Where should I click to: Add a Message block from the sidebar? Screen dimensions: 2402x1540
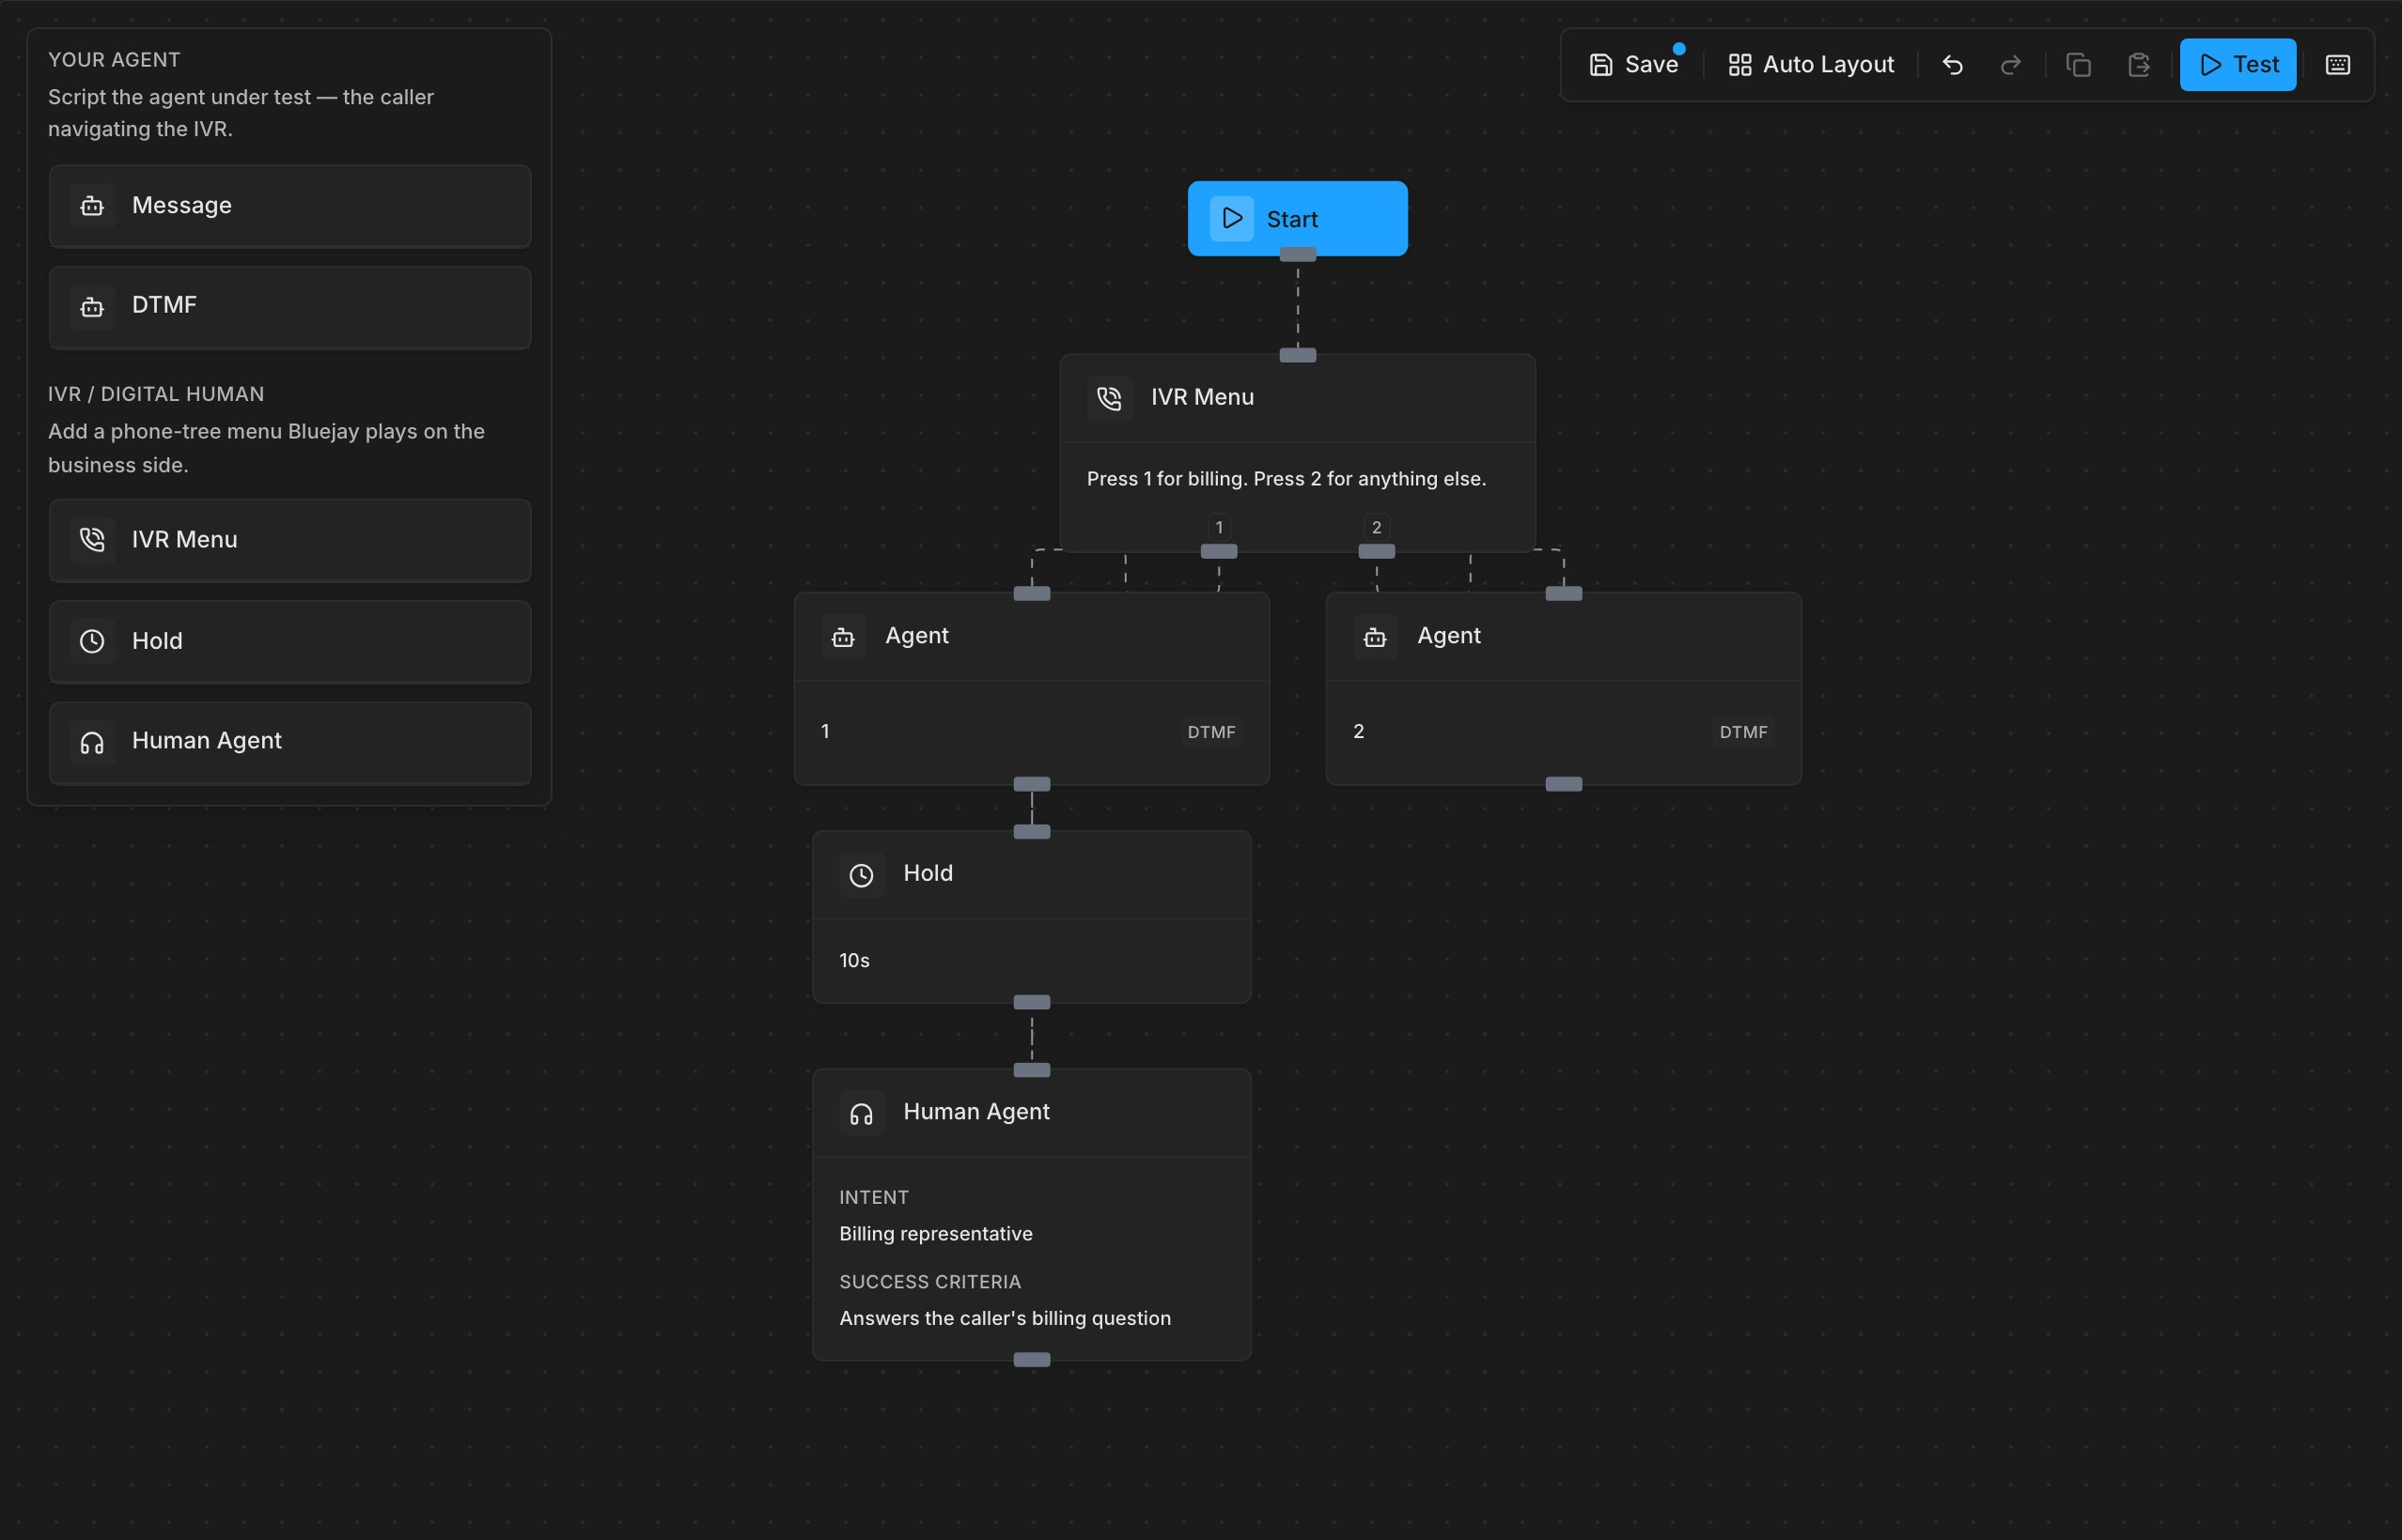coord(290,206)
